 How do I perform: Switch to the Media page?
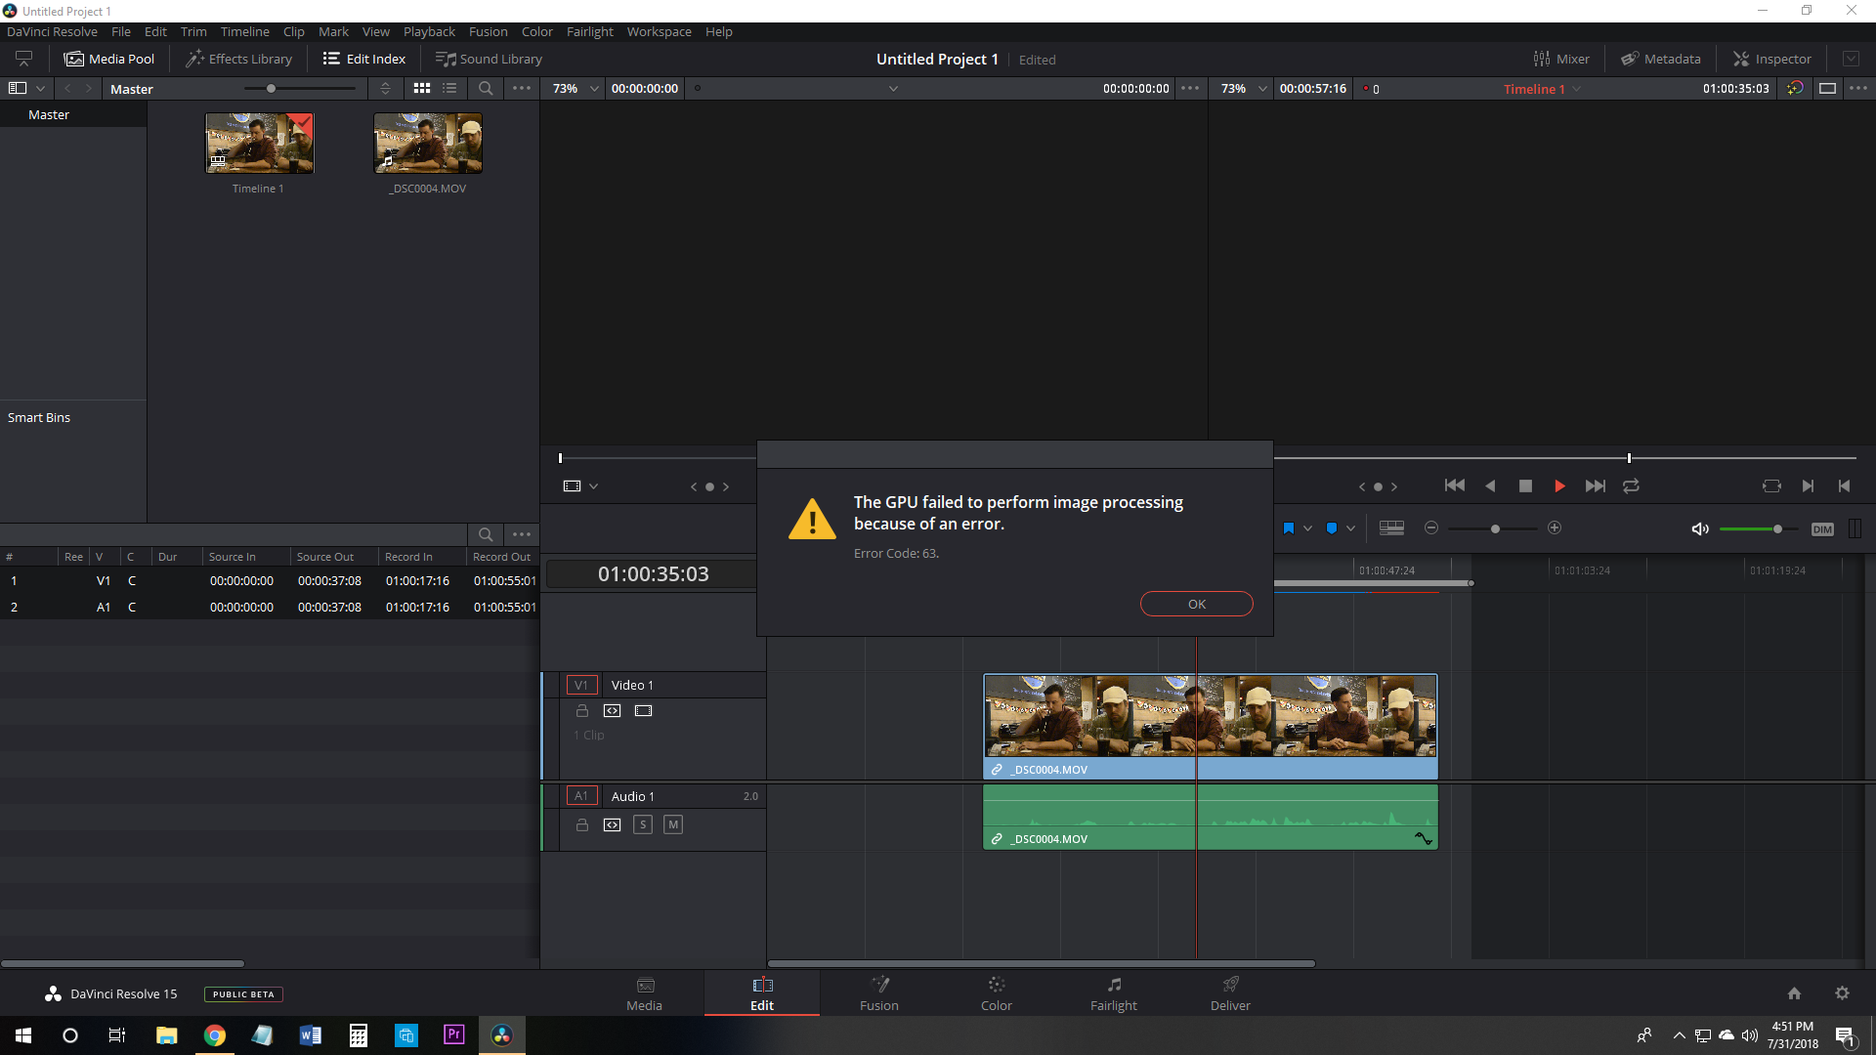click(644, 993)
